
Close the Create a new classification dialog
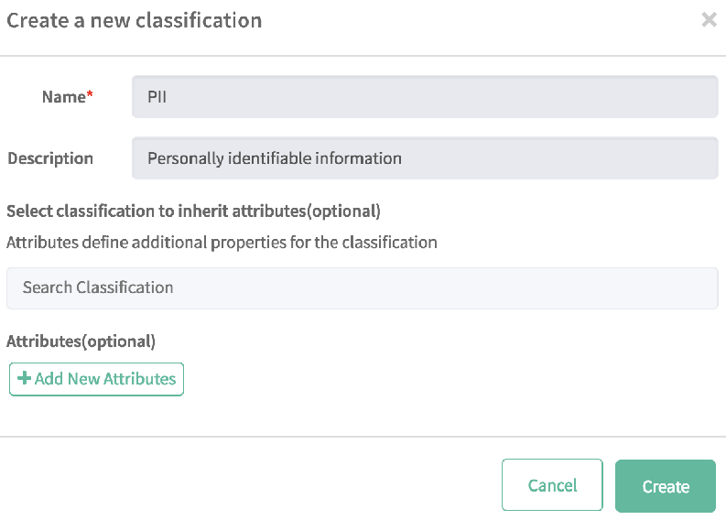(709, 19)
